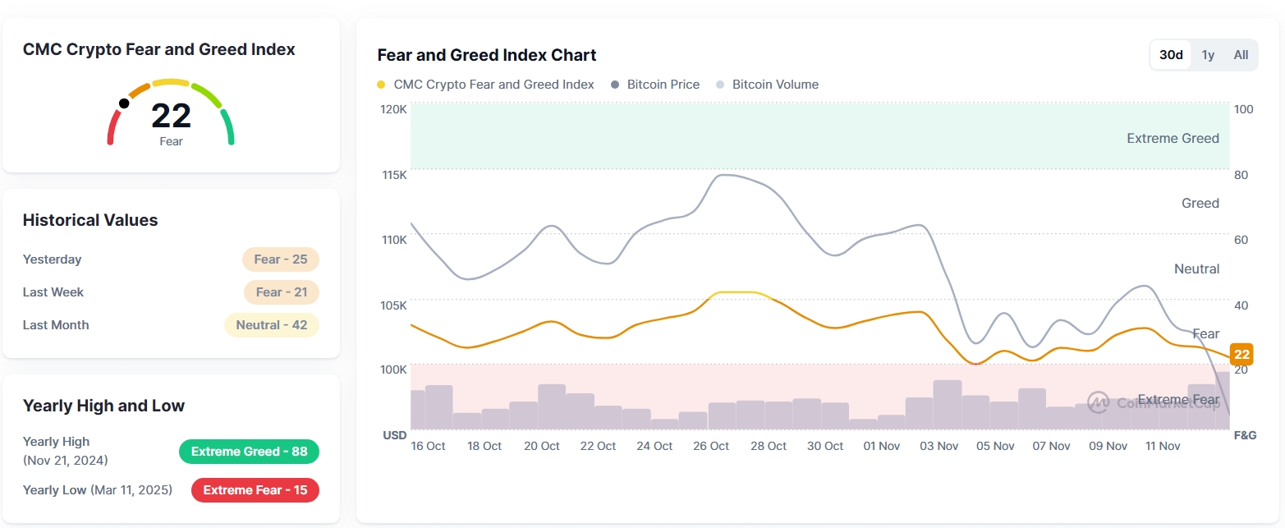Click the 18 Oct axis date

484,446
